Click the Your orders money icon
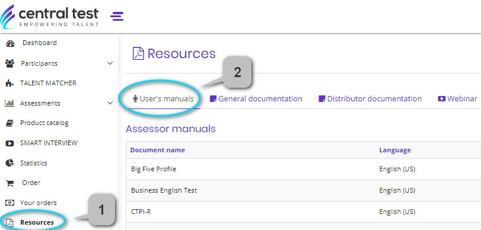 (10, 203)
